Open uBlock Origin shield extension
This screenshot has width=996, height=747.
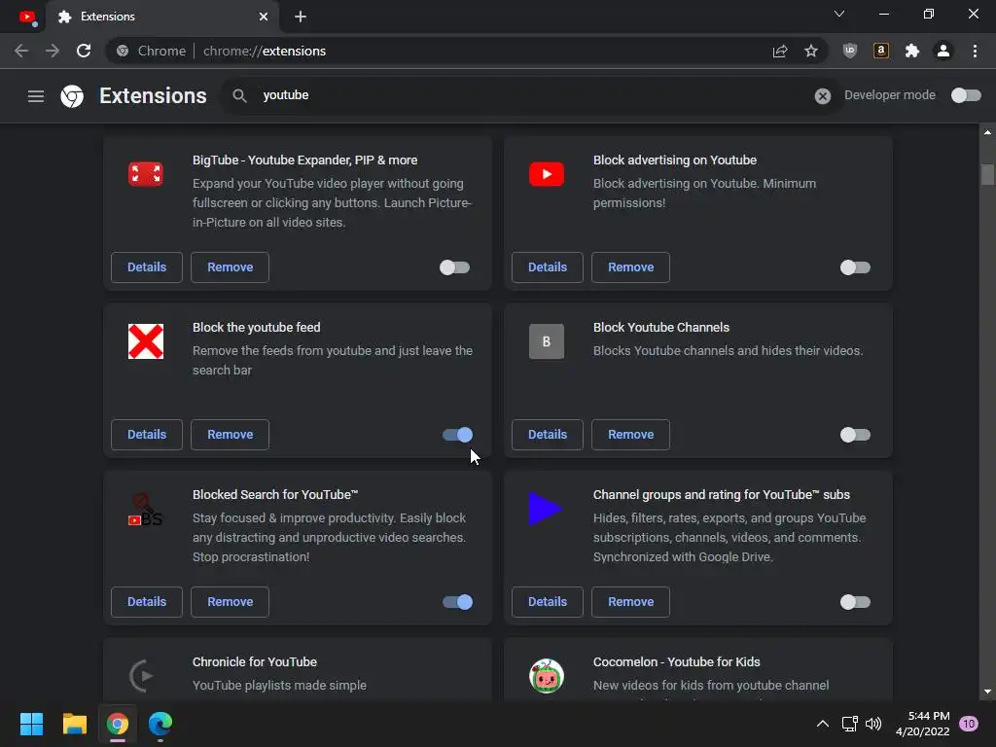[x=849, y=51]
